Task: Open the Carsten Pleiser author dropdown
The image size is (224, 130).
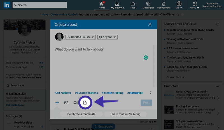Action: [x=81, y=37]
